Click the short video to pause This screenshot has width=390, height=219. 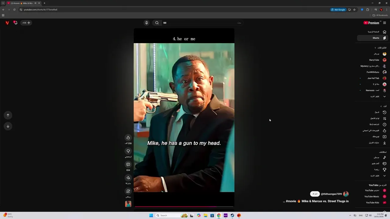[184, 117]
